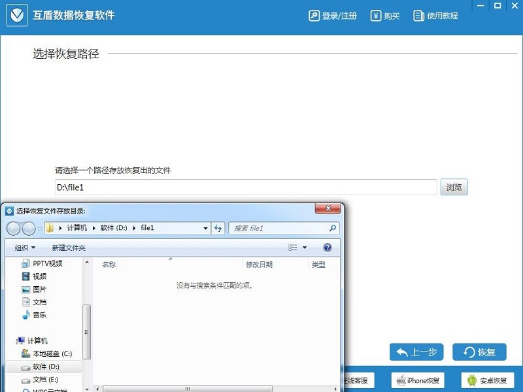Click 软件 (D:) in address breadcrumb
The width and height of the screenshot is (523, 392).
(x=114, y=227)
